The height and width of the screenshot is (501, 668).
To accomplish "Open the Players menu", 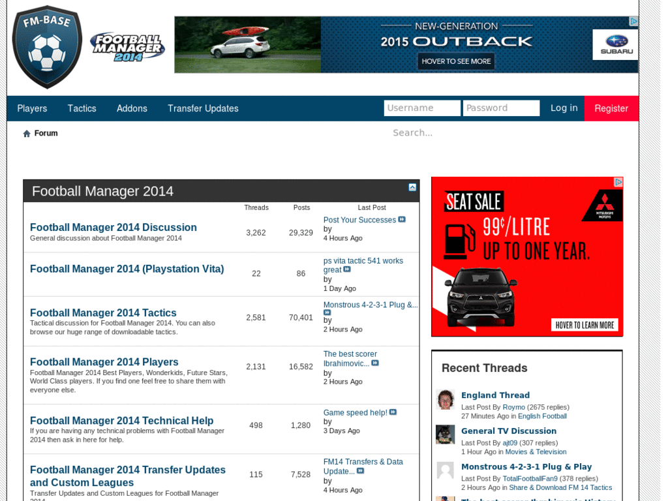I will click(x=32, y=109).
